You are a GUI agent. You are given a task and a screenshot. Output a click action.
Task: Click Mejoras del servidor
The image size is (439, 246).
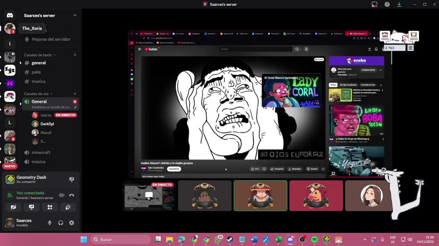(51, 39)
